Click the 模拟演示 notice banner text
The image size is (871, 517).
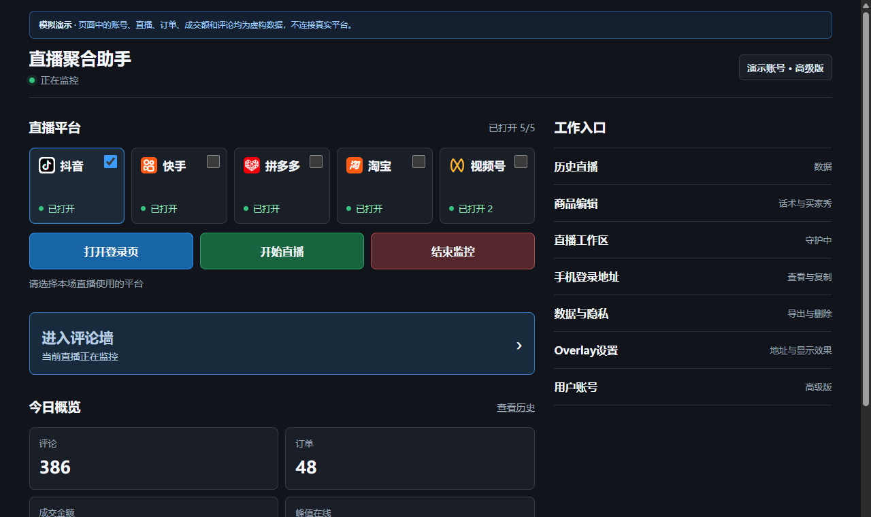(x=196, y=25)
